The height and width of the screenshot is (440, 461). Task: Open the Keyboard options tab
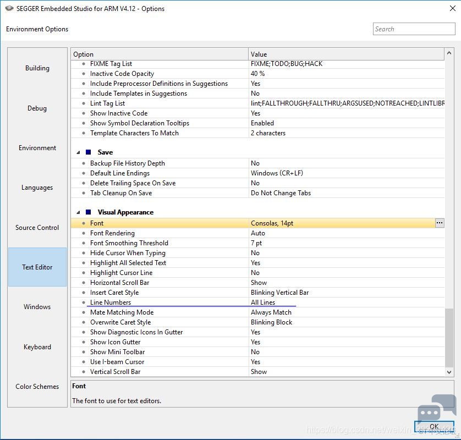click(37, 347)
